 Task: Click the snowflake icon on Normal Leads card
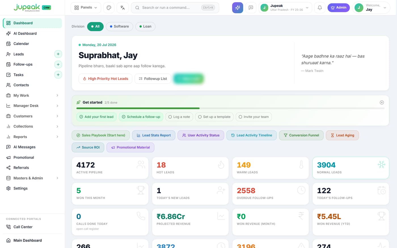381,164
